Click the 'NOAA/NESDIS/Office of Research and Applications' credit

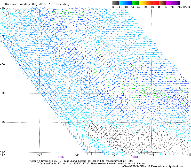[x=152, y=166]
